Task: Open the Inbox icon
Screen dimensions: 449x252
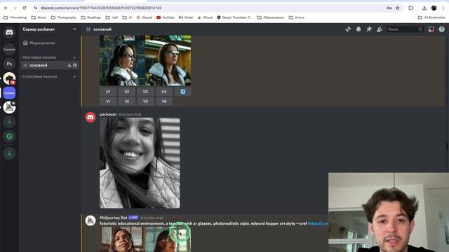Action: click(x=431, y=29)
